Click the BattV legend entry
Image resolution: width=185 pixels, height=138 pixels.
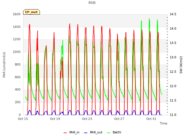coord(114,132)
